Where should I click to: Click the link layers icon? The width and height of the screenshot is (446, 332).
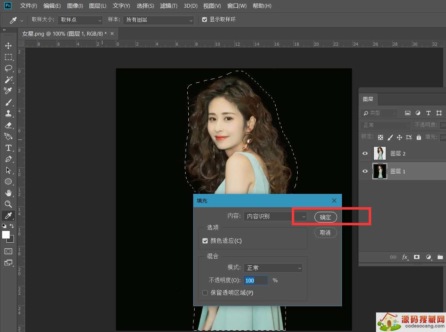click(x=393, y=257)
